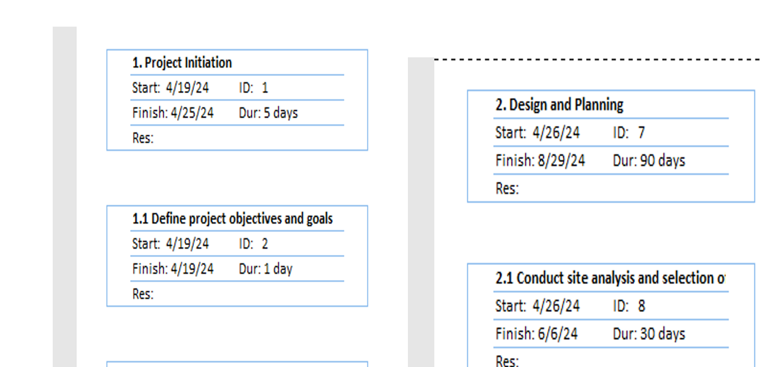Click the Res field of task 1.1 box
The width and height of the screenshot is (760, 367).
(x=143, y=294)
